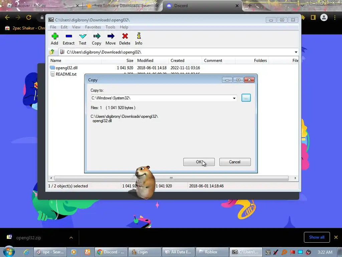Image resolution: width=342 pixels, height=257 pixels.
Task: Click horizontal scrollbar right arrow
Action: coord(295,178)
